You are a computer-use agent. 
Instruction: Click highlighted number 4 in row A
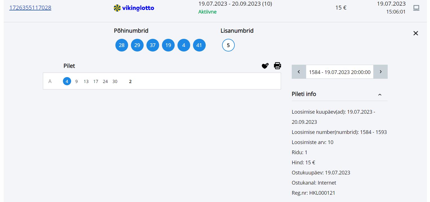[x=67, y=82]
